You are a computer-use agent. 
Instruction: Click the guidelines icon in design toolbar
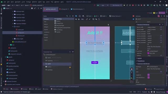tap(99, 19)
